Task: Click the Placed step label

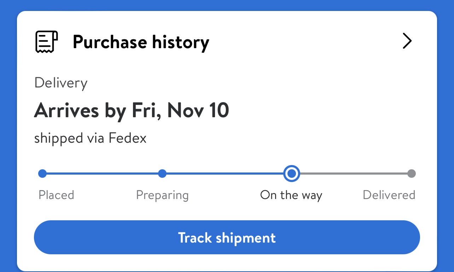Action: 56,195
